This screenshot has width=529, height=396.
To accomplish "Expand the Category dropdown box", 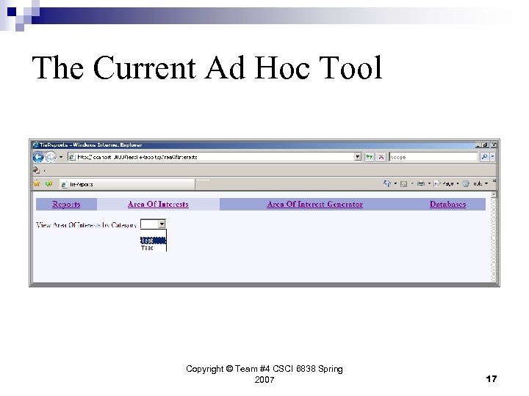I will (x=153, y=224).
